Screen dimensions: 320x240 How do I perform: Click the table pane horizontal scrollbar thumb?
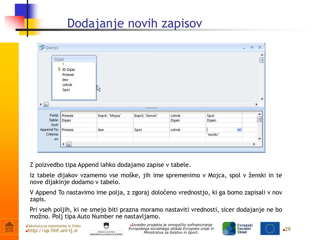(46, 104)
